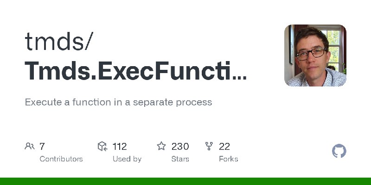Click the 112 used-by count

point(120,147)
